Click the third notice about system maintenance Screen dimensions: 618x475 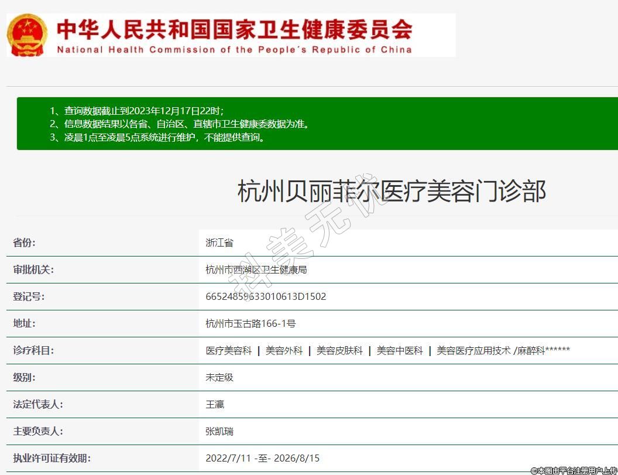pyautogui.click(x=157, y=138)
